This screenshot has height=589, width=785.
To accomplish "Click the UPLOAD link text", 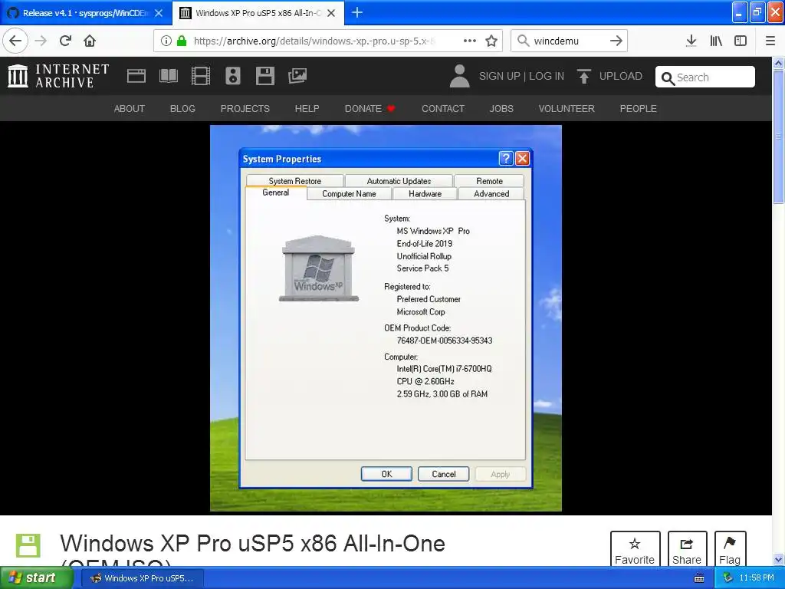I will point(621,76).
